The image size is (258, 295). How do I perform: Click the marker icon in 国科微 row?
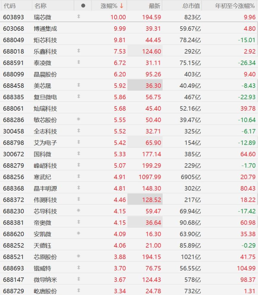(79, 154)
